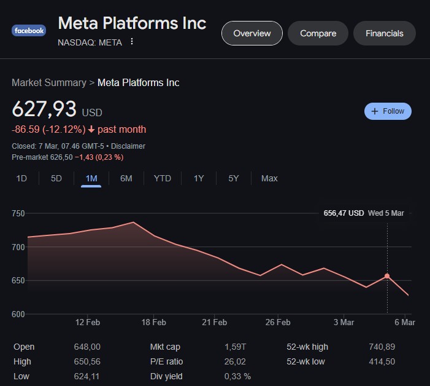Click the 26 Feb axis label

(278, 322)
